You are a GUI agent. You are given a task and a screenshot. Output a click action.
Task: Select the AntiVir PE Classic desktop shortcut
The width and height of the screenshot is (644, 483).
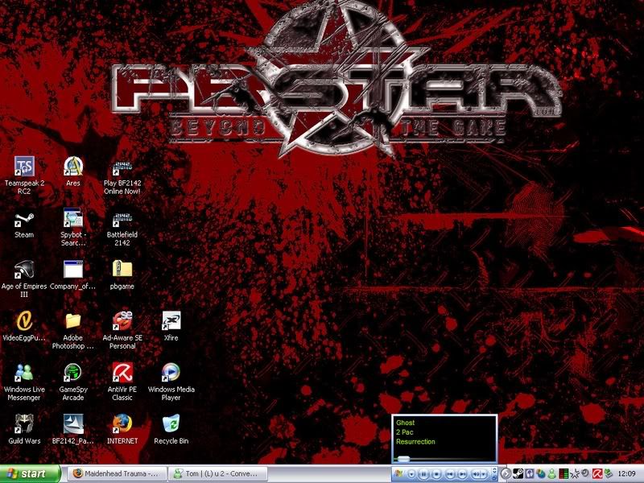tap(122, 382)
